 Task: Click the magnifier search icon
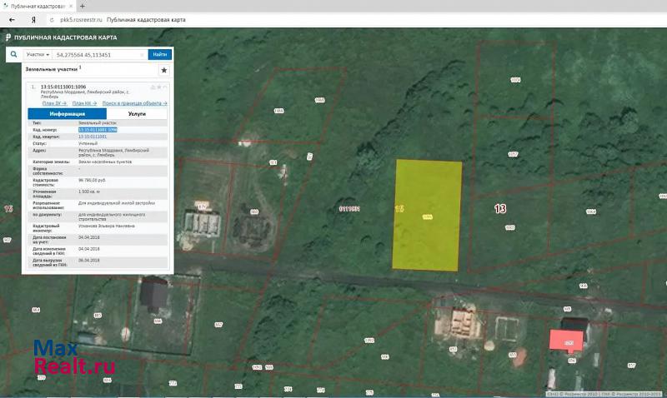click(x=14, y=54)
